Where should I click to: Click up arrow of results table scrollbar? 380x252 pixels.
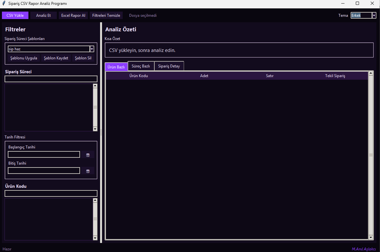click(x=371, y=73)
